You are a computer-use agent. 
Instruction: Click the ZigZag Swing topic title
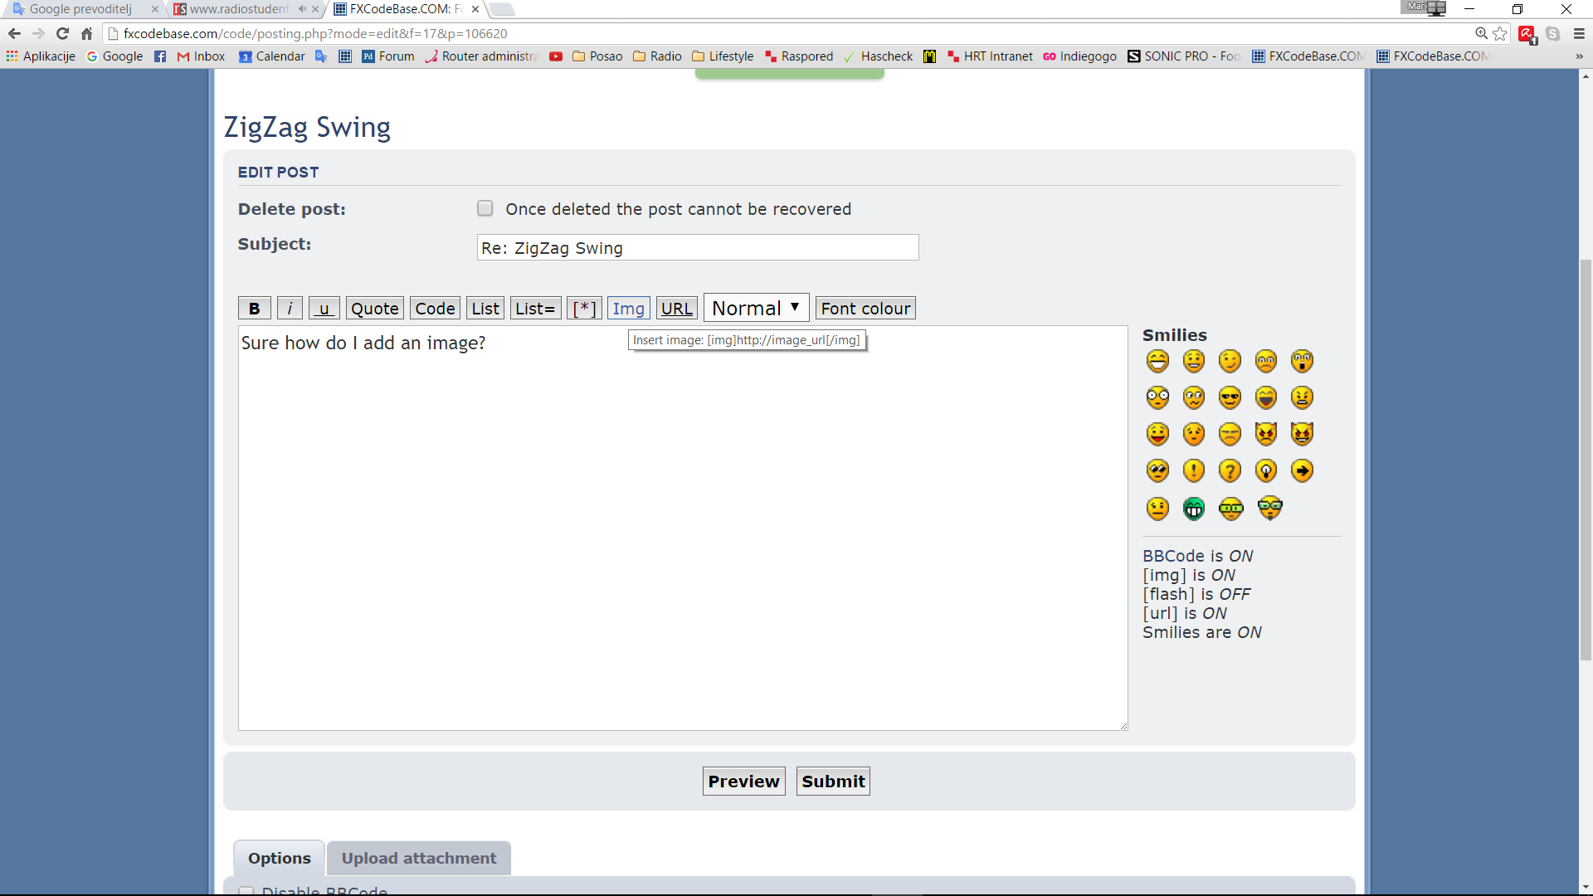coord(307,127)
